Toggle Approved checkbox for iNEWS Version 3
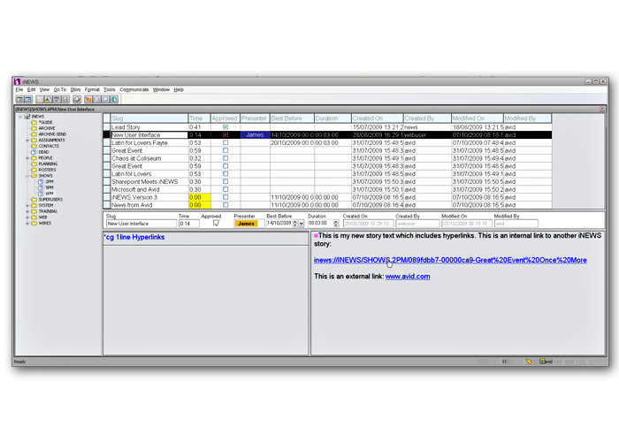The height and width of the screenshot is (442, 619). [x=225, y=197]
